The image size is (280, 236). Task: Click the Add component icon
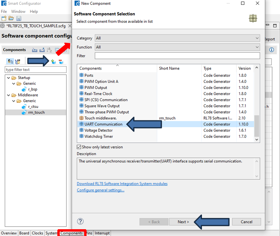[53, 61]
